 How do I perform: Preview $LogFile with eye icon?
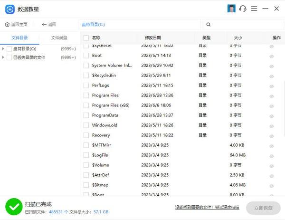(272, 156)
